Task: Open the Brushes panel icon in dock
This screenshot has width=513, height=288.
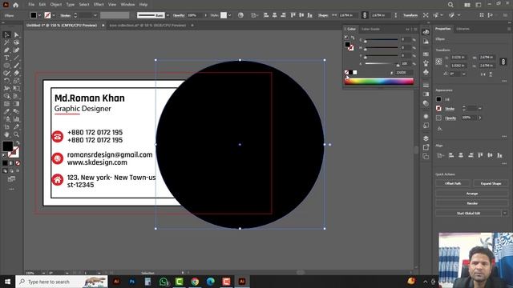Action: click(426, 63)
